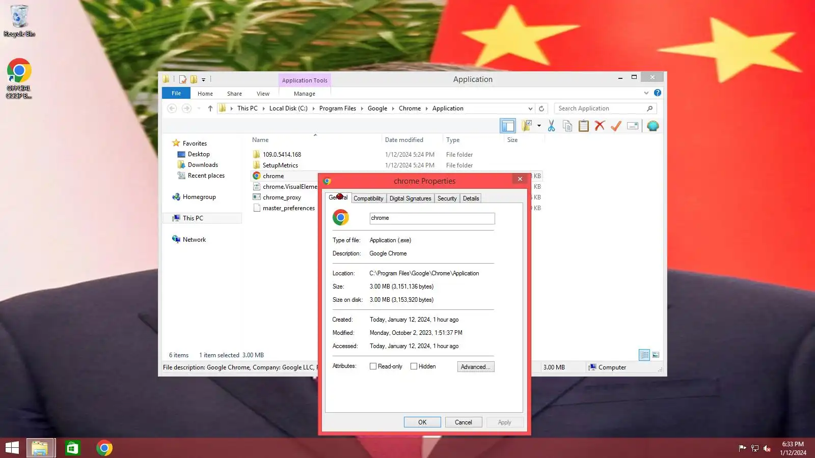Viewport: 815px width, 458px height.
Task: Expand arrow after Chrome breadcrumb
Action: click(427, 108)
